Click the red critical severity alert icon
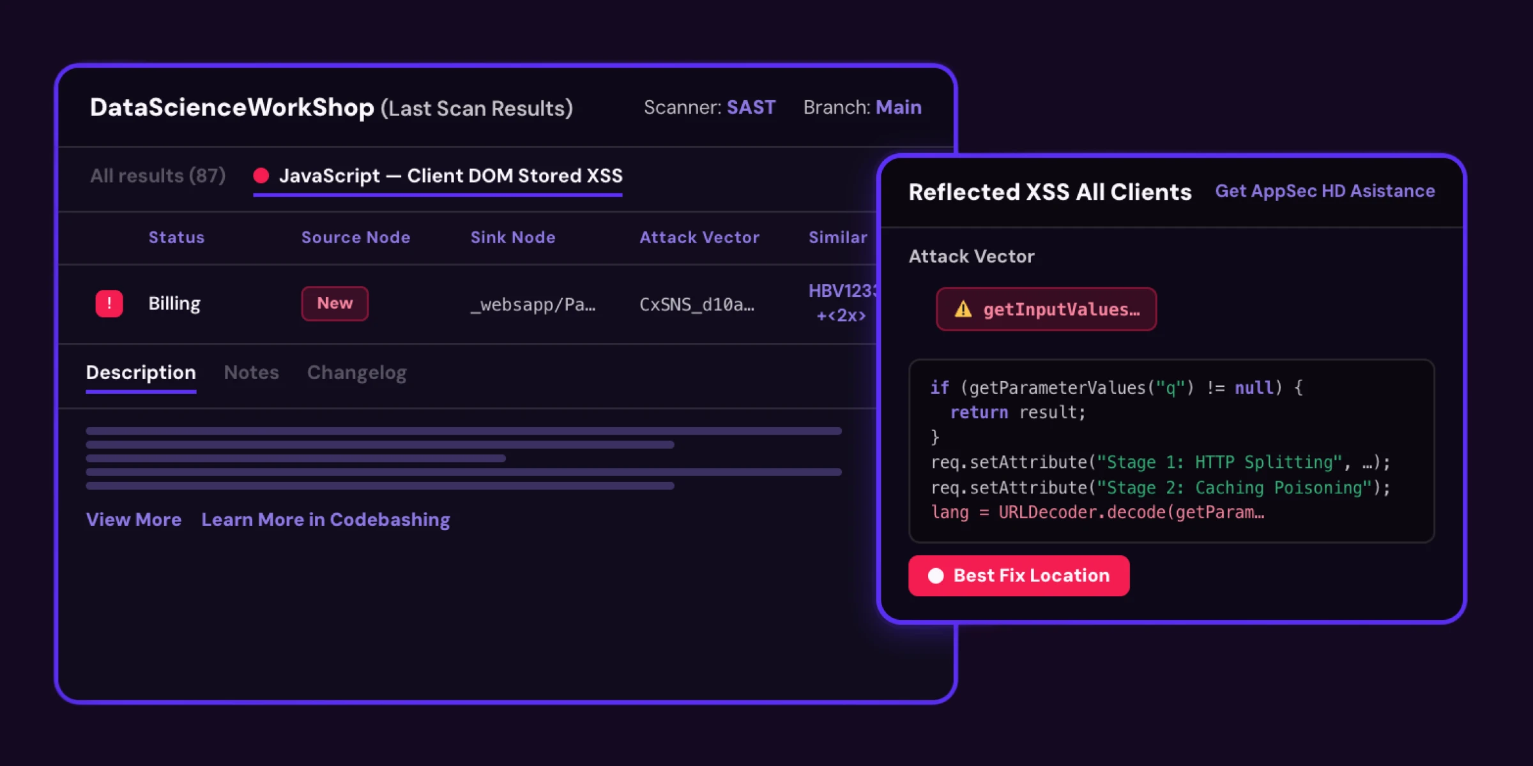1533x766 pixels. (109, 304)
